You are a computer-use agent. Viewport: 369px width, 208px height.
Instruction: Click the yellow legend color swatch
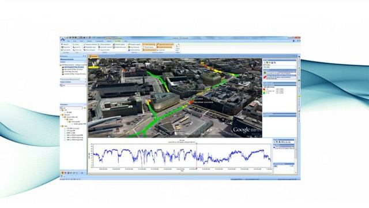264,91
